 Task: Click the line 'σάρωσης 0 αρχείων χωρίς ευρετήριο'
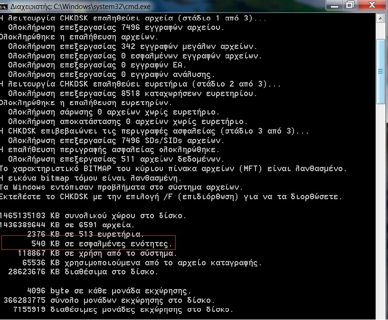coord(114,112)
